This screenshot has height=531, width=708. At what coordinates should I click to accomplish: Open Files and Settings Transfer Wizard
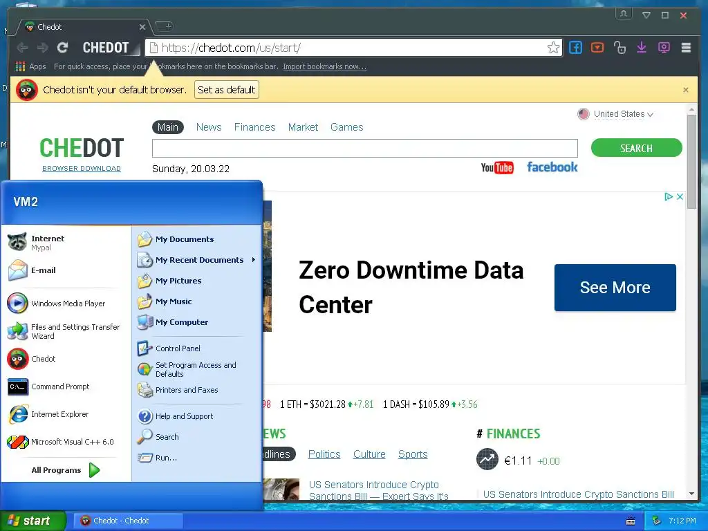pyautogui.click(x=66, y=331)
